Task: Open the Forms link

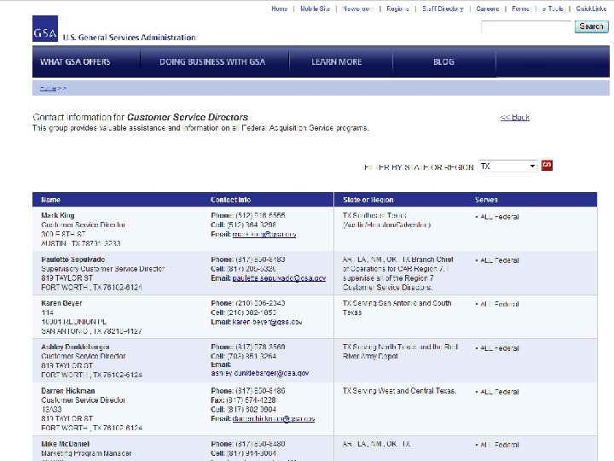Action: pos(520,9)
